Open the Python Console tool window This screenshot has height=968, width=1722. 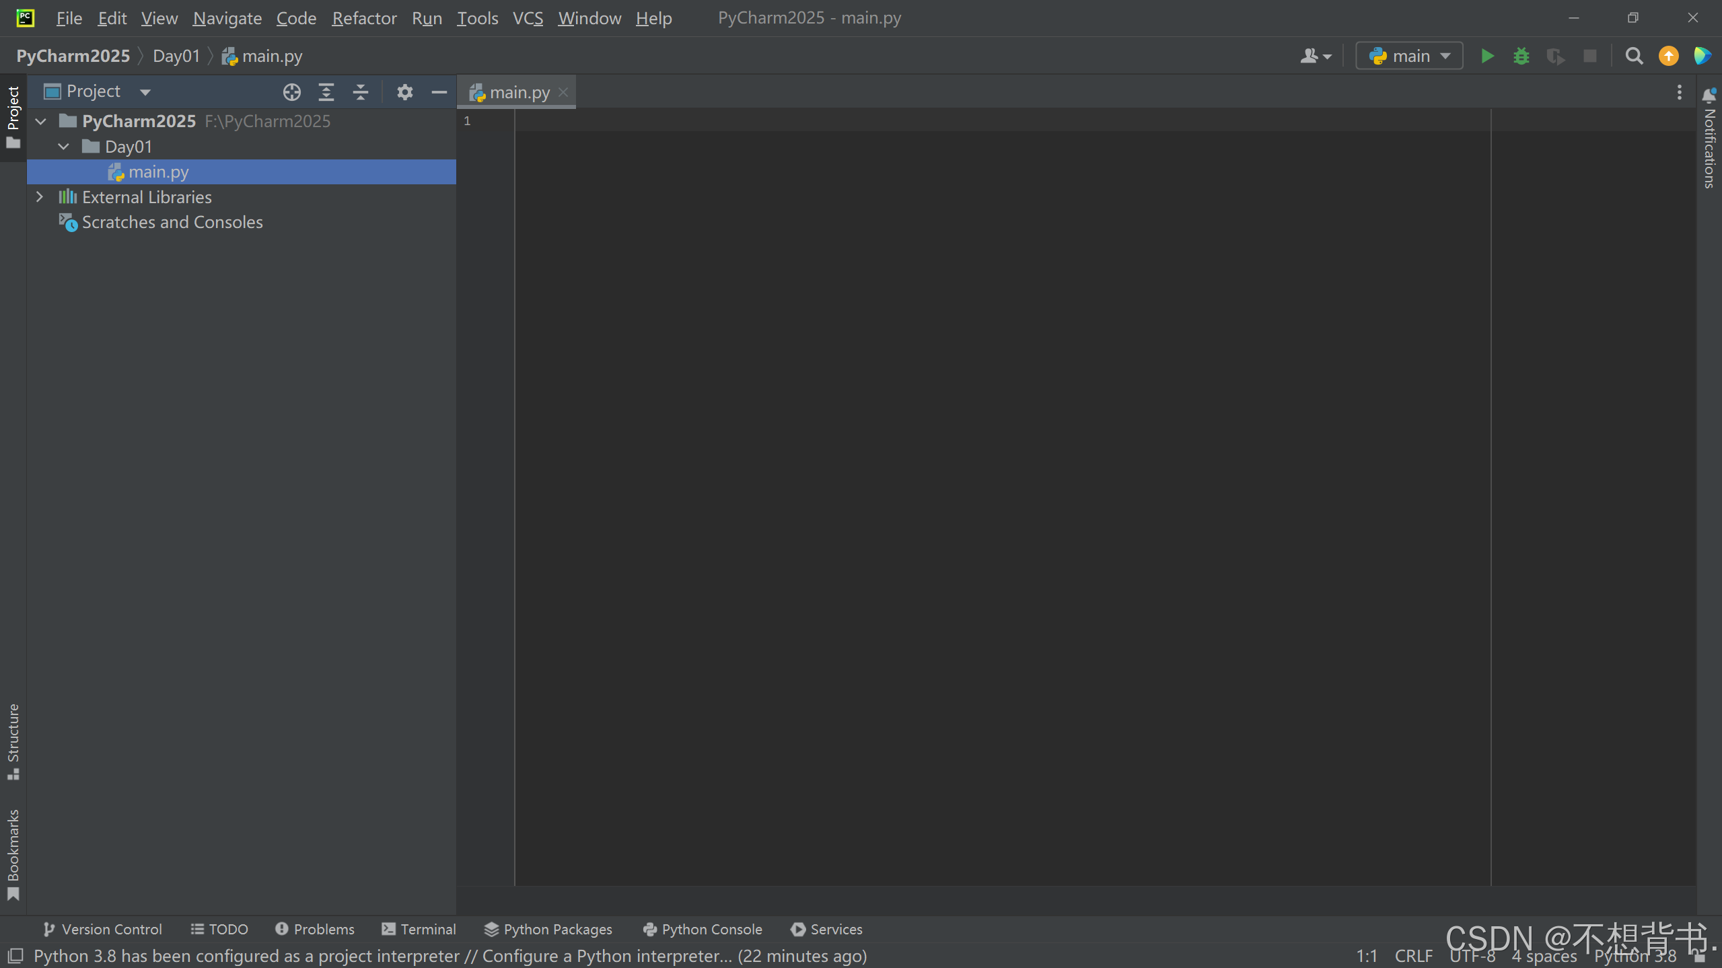[x=702, y=929]
